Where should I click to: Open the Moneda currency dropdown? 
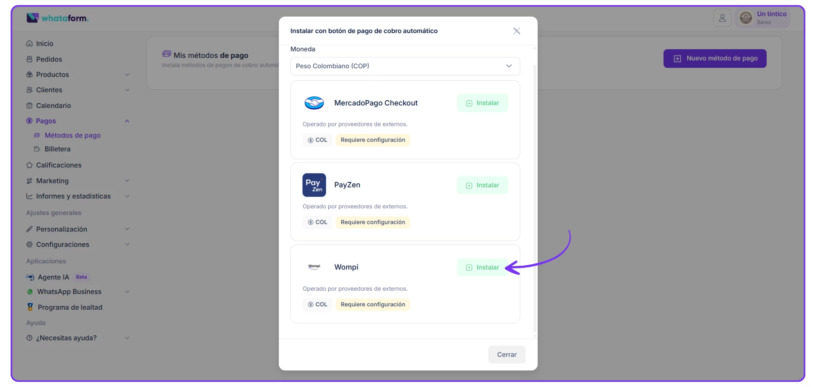pos(405,66)
